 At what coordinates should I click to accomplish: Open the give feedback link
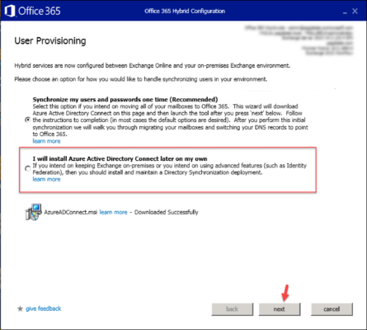[x=44, y=309]
